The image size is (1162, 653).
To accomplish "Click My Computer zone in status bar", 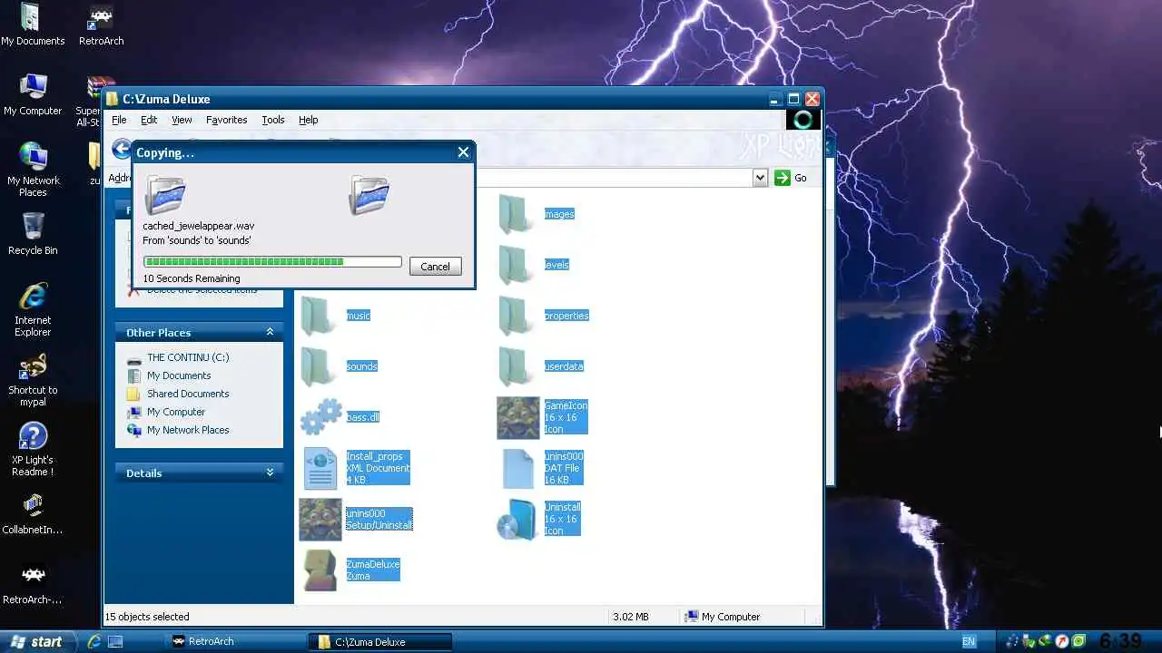I will coord(724,617).
